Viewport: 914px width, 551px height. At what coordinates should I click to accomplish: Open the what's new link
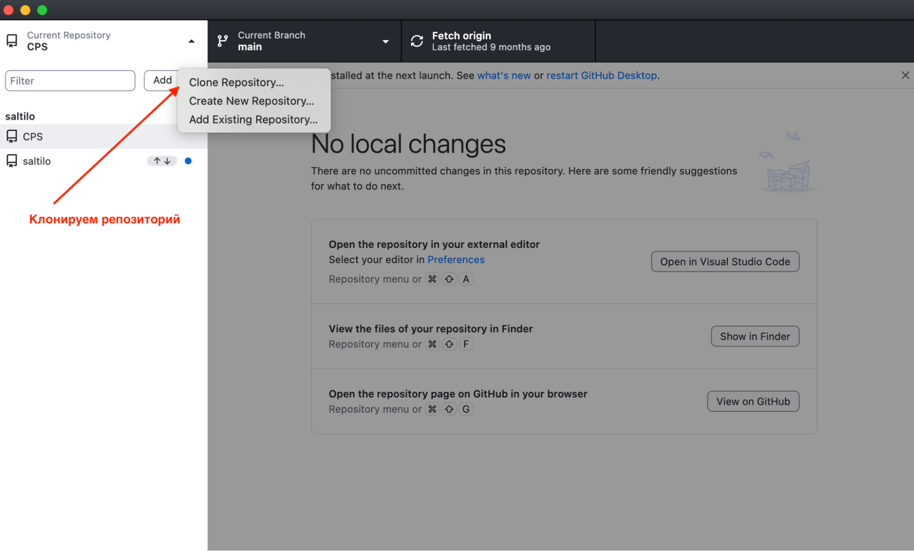point(504,76)
